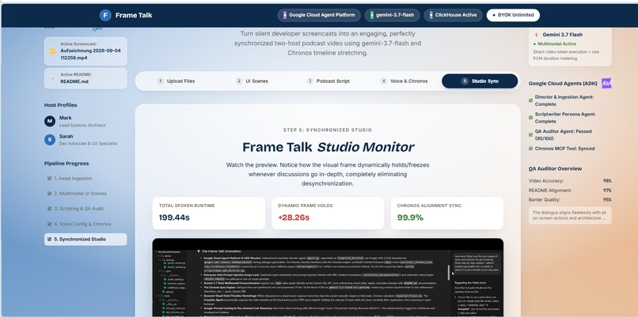Viewport: 638px width, 317px height.
Task: Open the Active Screencast file card
Action: [85, 51]
